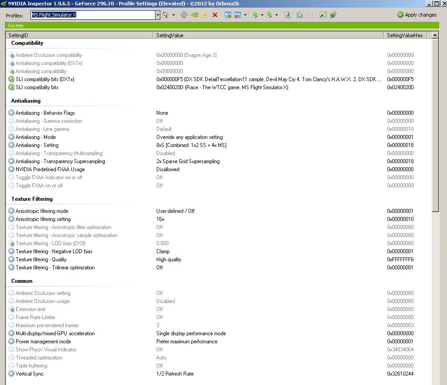
Task: Click the funnel filter user icon
Action: pos(287,15)
